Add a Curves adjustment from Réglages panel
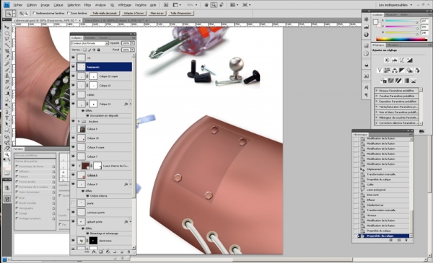Viewport: 433px width, 263px height. pyautogui.click(x=402, y=60)
